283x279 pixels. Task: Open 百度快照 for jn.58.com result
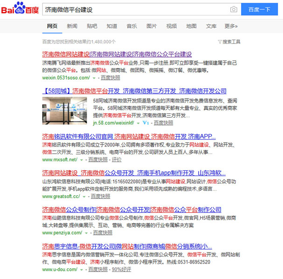pos(163,123)
